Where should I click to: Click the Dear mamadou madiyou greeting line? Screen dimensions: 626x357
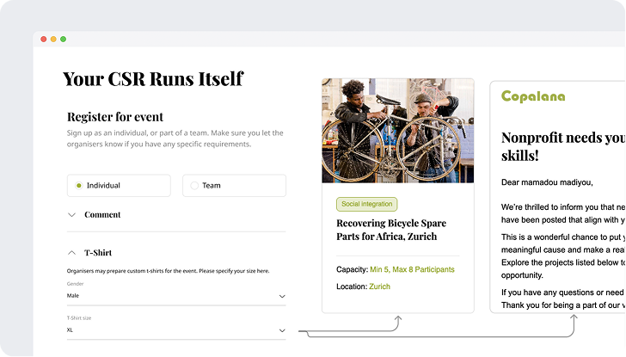point(548,182)
